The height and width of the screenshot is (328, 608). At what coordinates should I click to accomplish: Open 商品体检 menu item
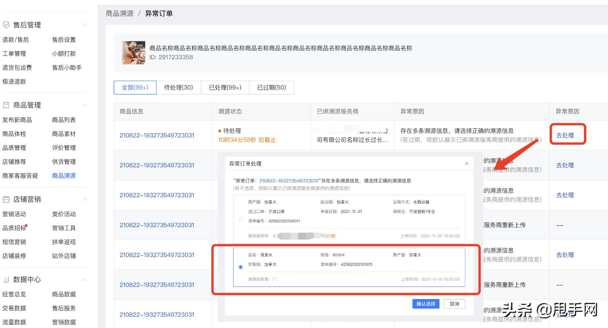(x=14, y=134)
